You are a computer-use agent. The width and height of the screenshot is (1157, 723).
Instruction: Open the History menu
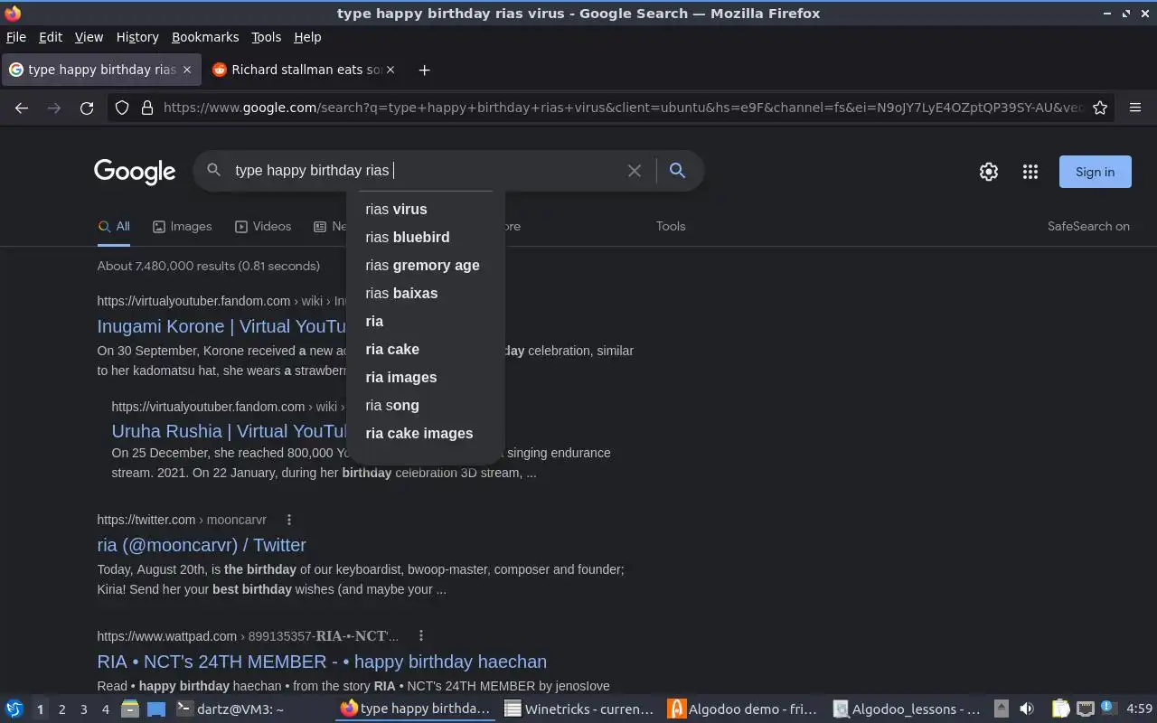(x=137, y=37)
